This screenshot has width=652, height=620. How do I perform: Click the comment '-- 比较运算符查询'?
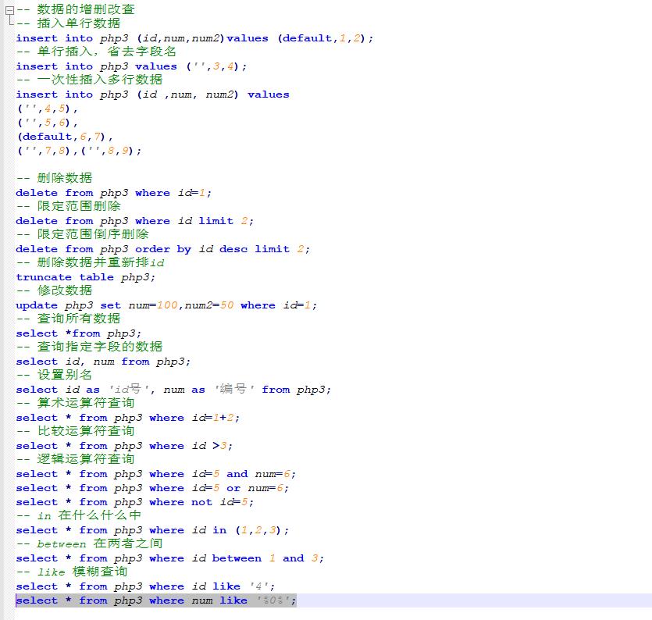75,431
